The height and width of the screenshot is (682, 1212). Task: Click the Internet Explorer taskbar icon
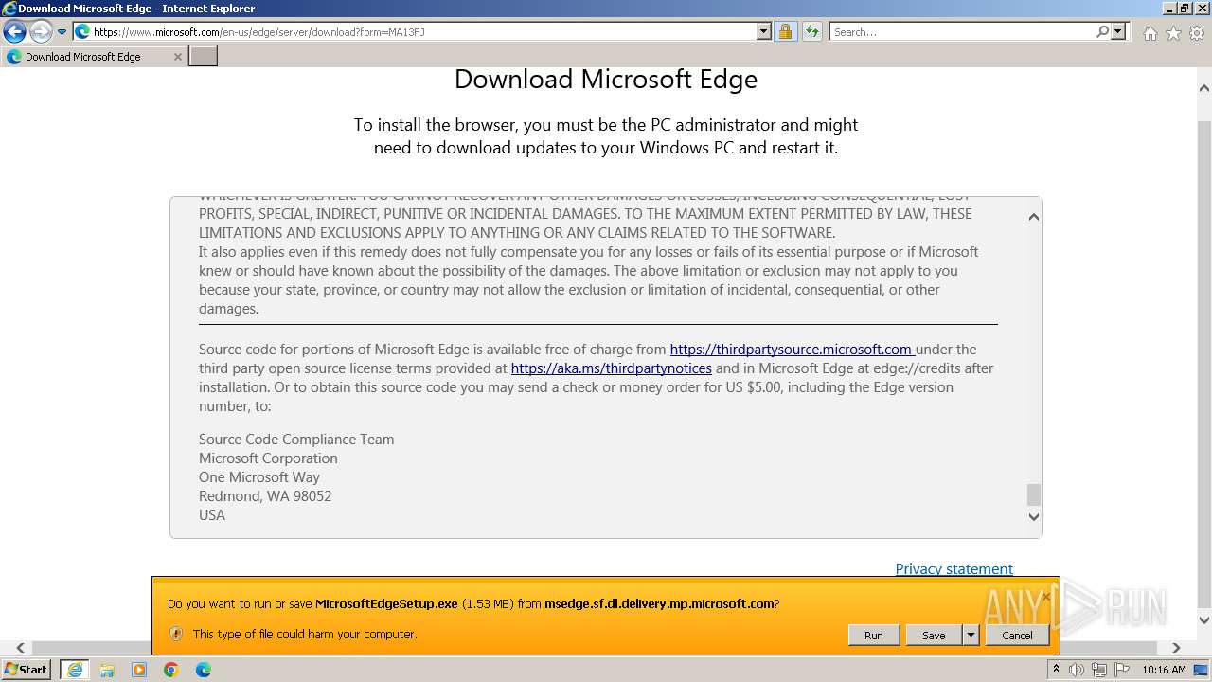(x=74, y=670)
